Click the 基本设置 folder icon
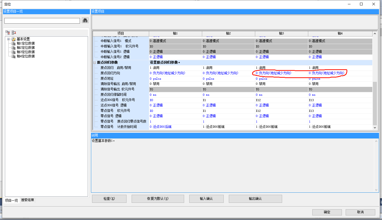Screen dimensions: 382x220 click(x=13, y=39)
